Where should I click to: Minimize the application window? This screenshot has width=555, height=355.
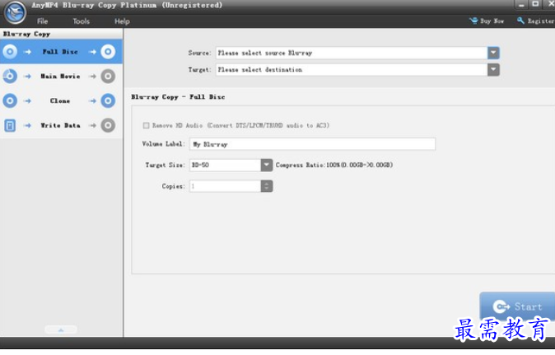point(521,5)
